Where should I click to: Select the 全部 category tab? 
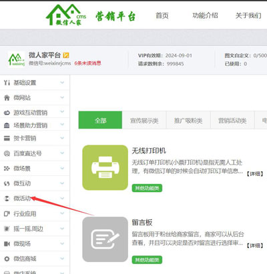[x=100, y=120]
